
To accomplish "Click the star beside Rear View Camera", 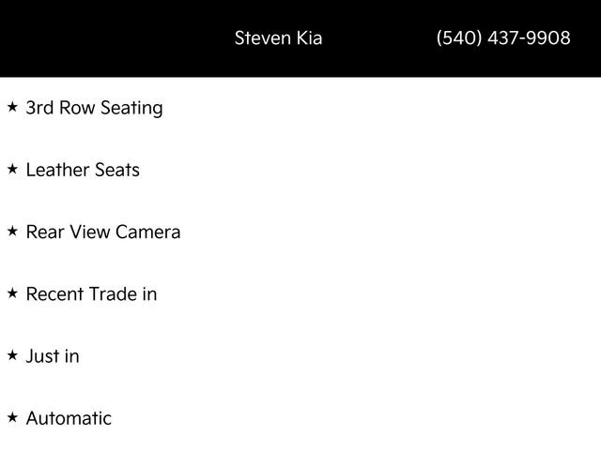I will pos(12,232).
